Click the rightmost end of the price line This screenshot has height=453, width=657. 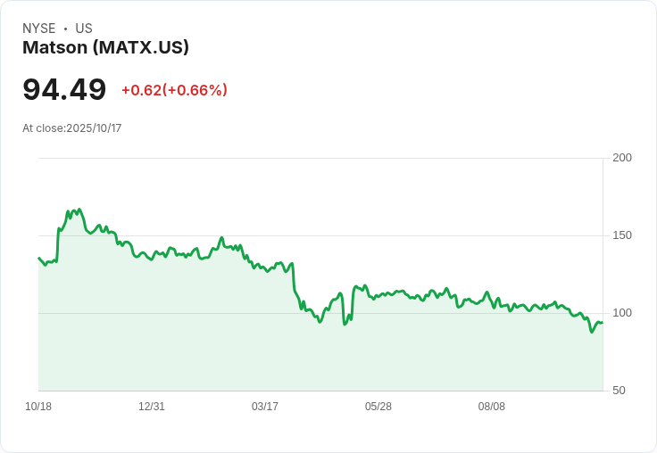coord(603,323)
